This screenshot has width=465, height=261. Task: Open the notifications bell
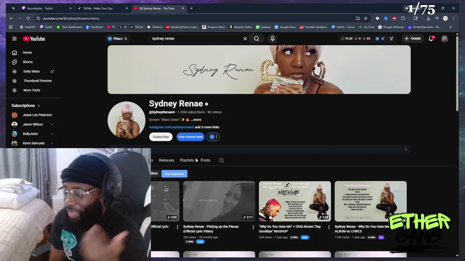[x=431, y=38]
